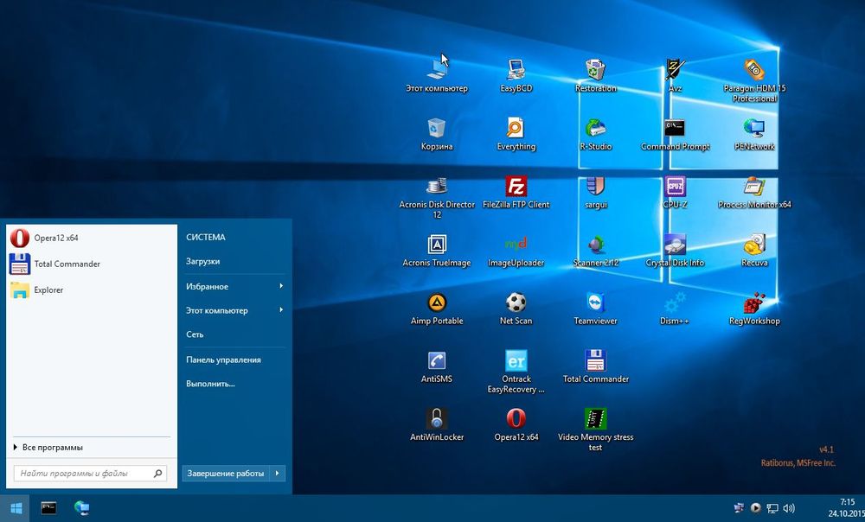Open shutdown options arrow next to Завершение работы
Viewport: 865px width, 522px height.
278,473
